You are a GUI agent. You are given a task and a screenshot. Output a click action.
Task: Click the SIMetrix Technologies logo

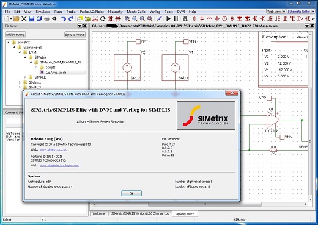(x=206, y=115)
